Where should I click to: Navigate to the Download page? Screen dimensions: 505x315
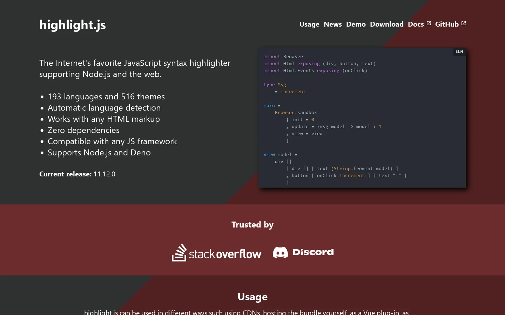387,24
